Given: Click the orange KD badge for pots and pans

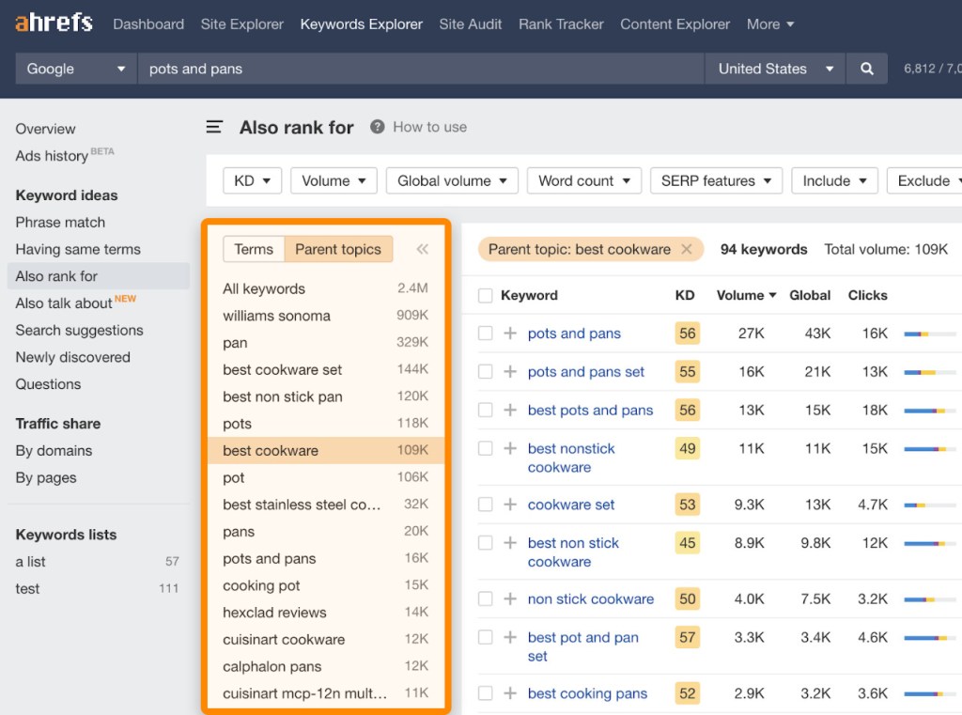Looking at the screenshot, I should (687, 333).
